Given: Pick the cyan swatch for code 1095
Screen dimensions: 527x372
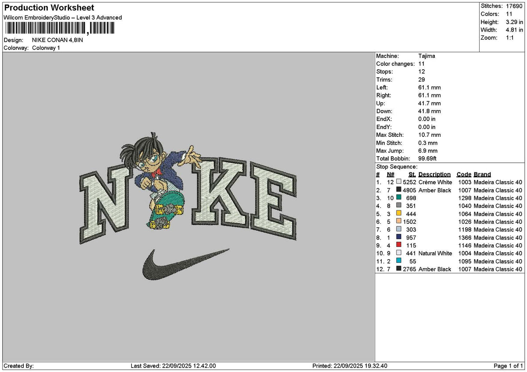Looking at the screenshot, I should tap(399, 261).
